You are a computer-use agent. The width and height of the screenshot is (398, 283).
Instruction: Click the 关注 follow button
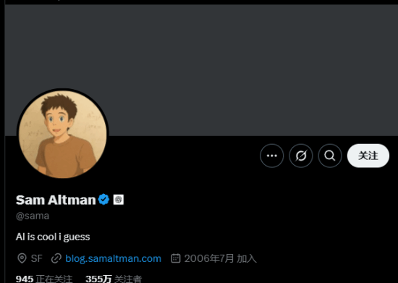368,156
